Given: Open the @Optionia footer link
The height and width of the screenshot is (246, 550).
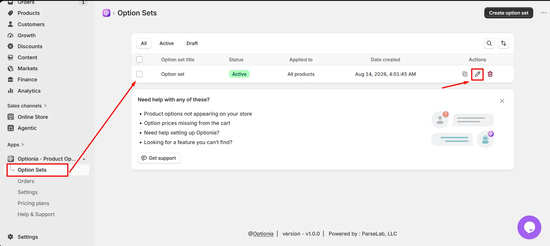Looking at the screenshot, I should pyautogui.click(x=260, y=234).
